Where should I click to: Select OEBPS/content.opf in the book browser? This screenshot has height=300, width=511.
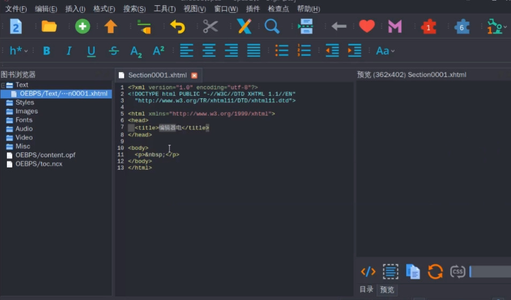(x=46, y=155)
